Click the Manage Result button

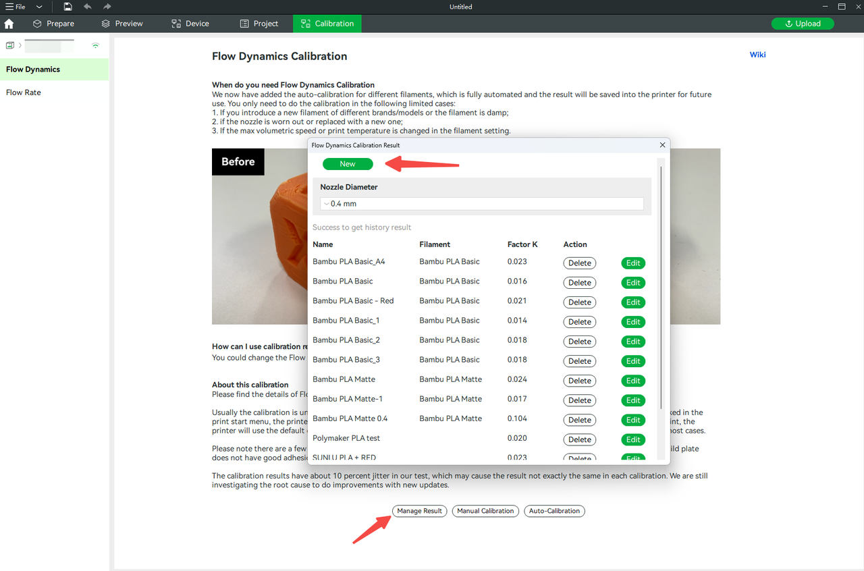click(x=419, y=511)
